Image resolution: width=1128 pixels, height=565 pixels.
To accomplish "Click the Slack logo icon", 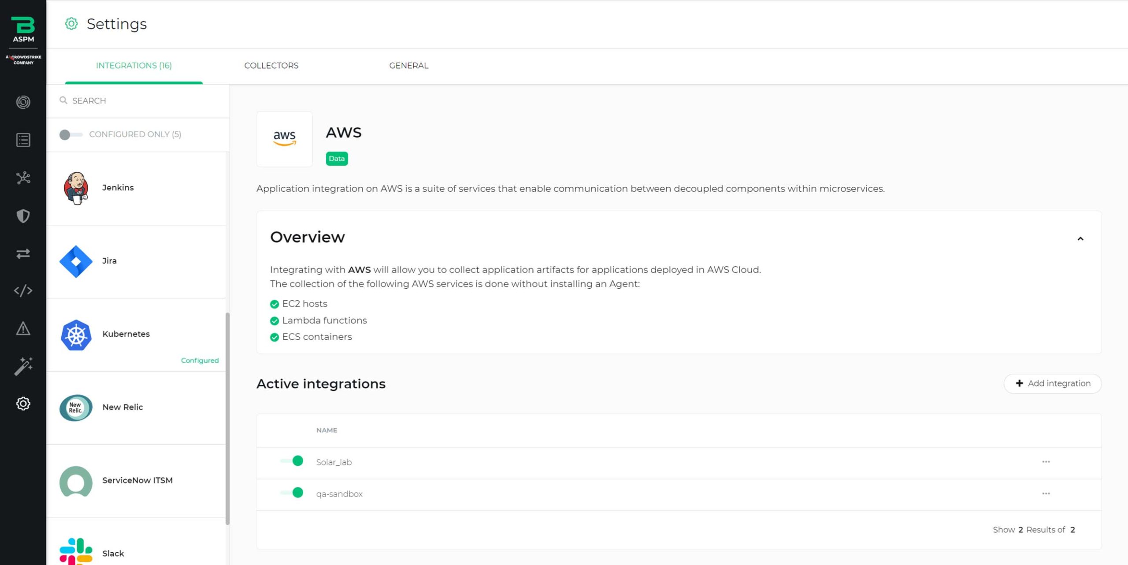I will coord(76,551).
